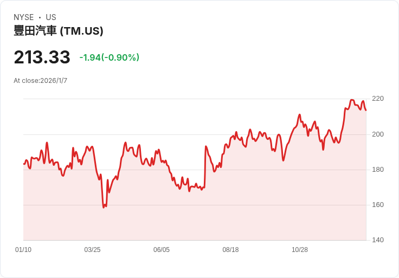Screen dimensions: 399x278
Task: Click the -1.94(-0.90%) price change text
Action: (110, 57)
